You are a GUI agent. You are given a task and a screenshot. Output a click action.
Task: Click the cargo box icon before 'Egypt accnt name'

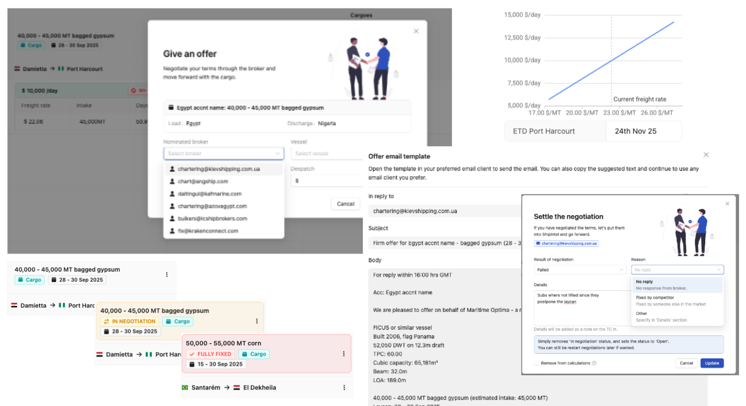pos(171,108)
